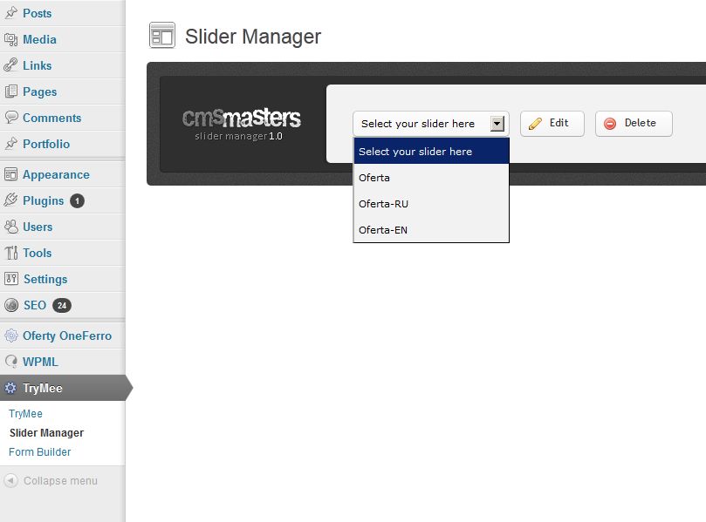The image size is (706, 522).
Task: Click the Comments speech bubble icon
Action: coord(10,118)
